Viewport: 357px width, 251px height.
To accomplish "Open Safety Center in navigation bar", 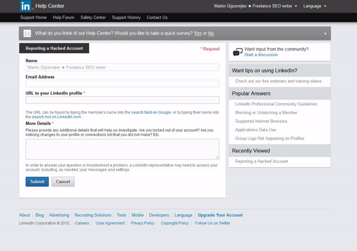I will point(93,18).
